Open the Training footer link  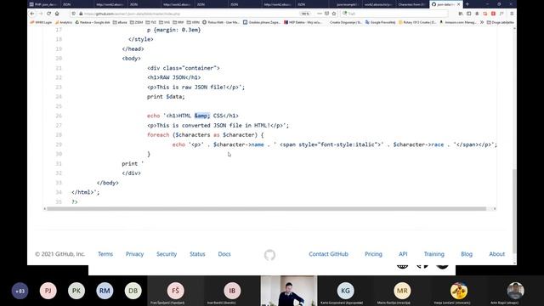click(434, 254)
